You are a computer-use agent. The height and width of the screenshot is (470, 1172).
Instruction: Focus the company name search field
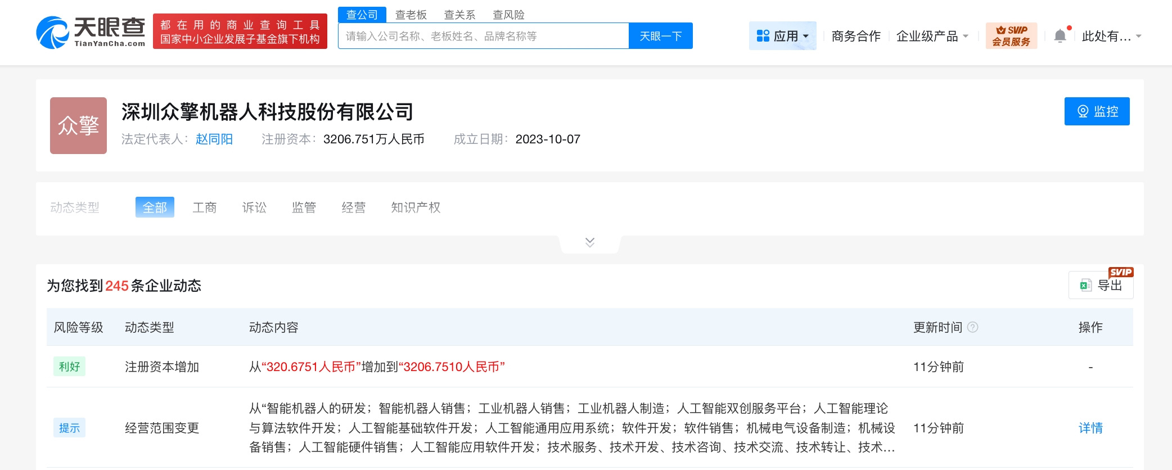coord(484,36)
